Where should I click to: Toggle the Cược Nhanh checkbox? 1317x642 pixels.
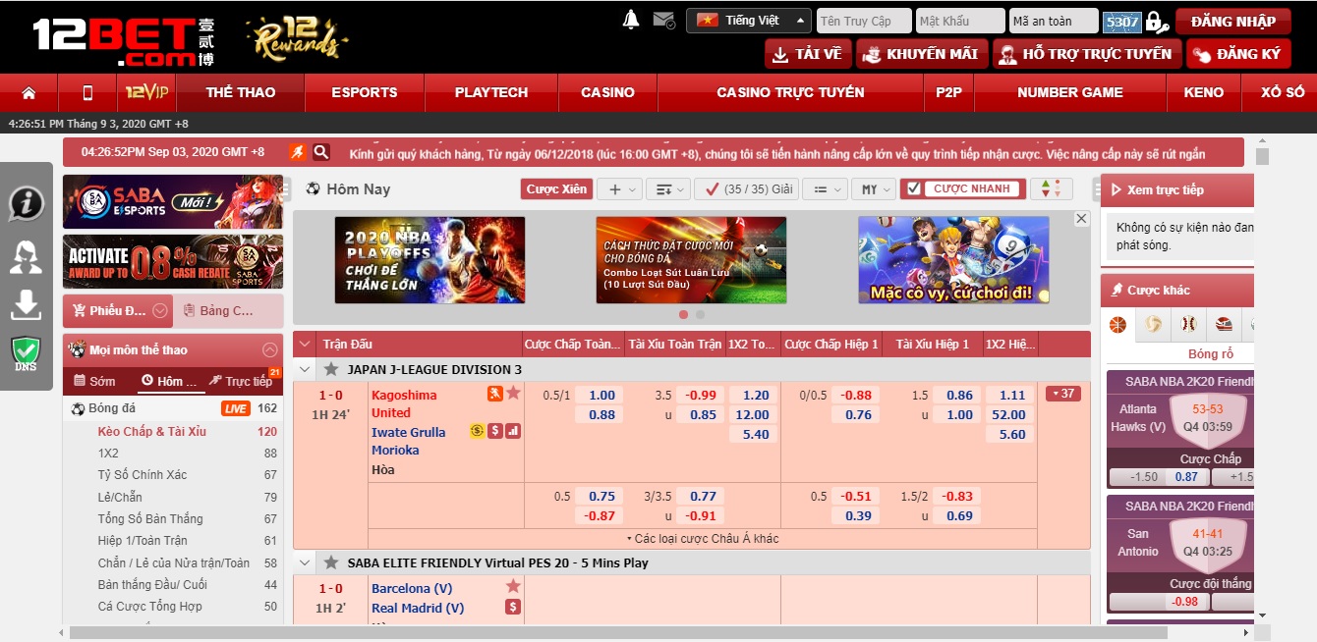pyautogui.click(x=914, y=188)
